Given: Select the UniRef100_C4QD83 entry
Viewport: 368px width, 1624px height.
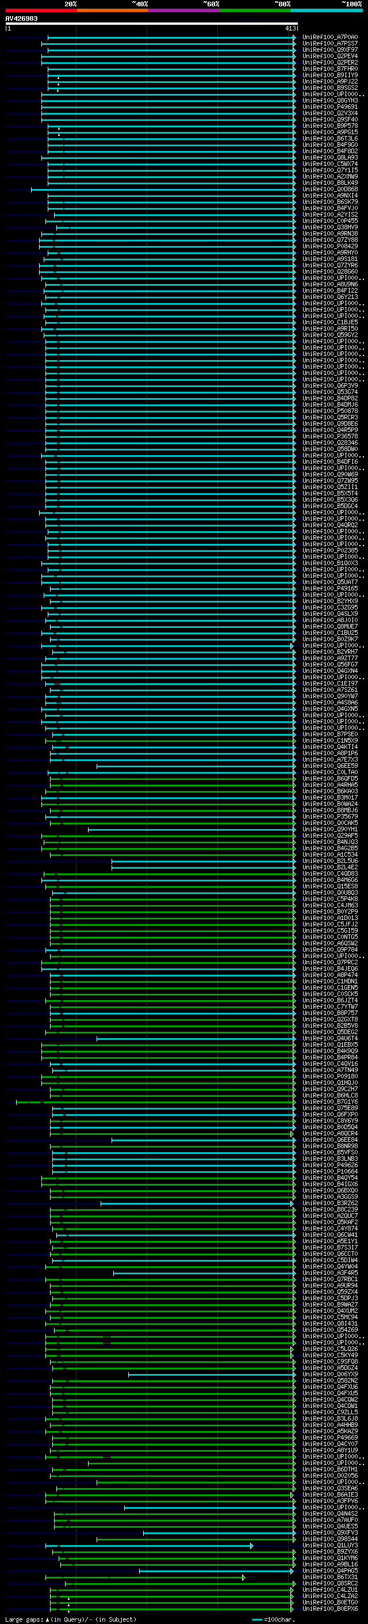Looking at the screenshot, I should tap(329, 874).
